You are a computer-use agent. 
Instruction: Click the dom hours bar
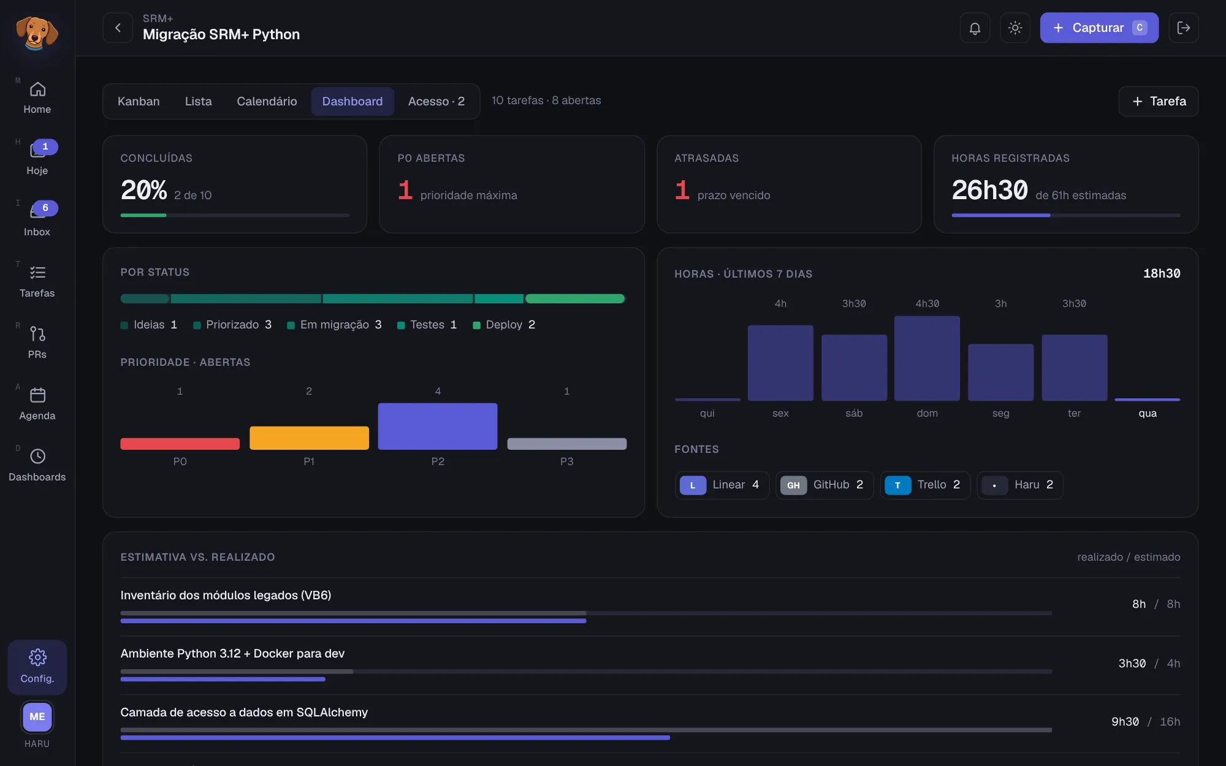point(927,358)
